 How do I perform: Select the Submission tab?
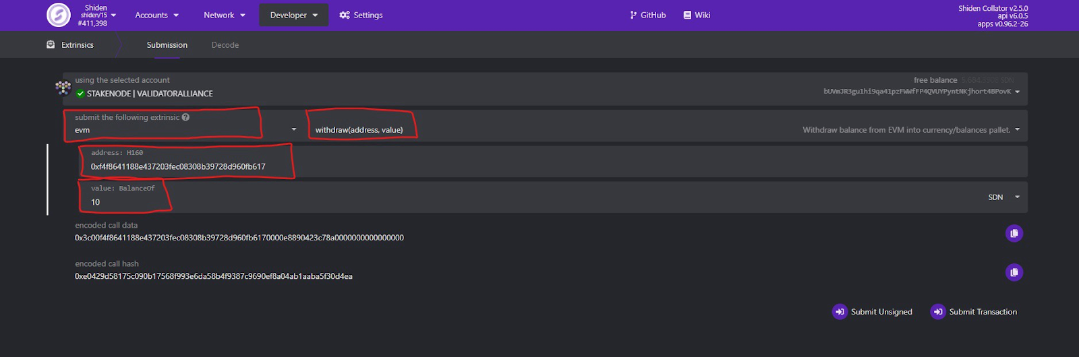coord(167,45)
